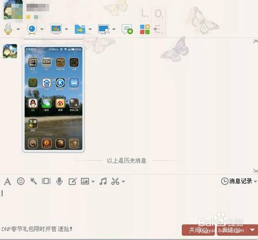Click the send file folder icon
Viewport: 258px width, 240px height.
click(80, 29)
